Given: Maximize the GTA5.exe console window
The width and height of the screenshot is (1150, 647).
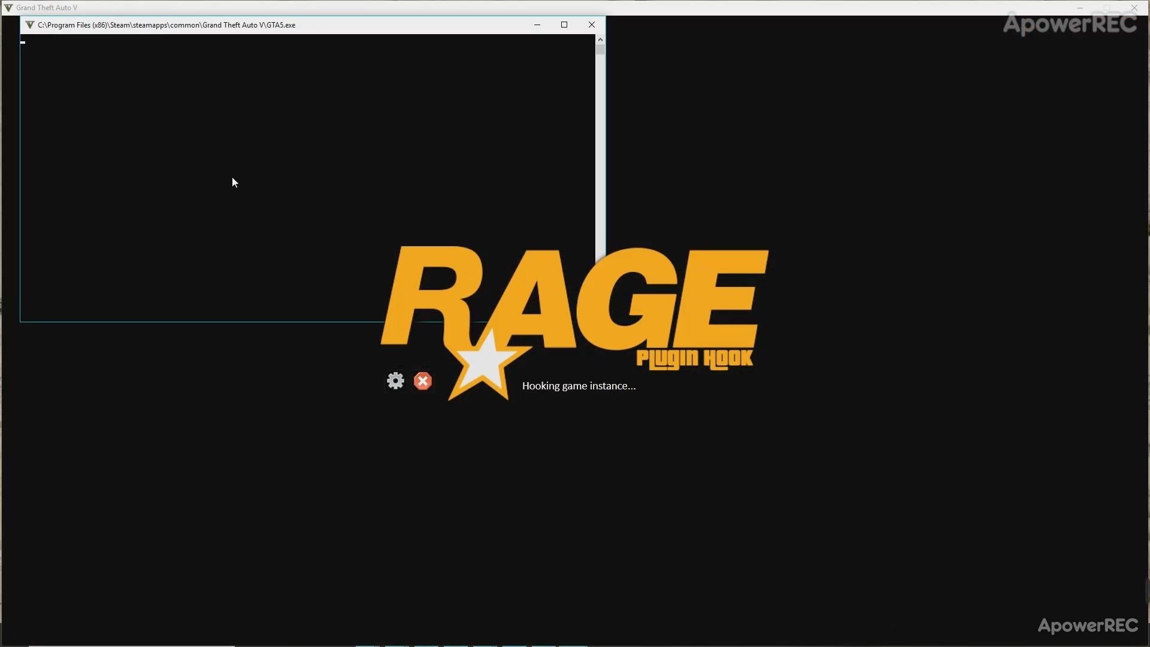Looking at the screenshot, I should click(564, 25).
